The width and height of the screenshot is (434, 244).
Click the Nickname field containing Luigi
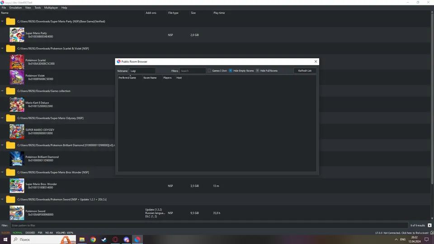click(x=142, y=71)
